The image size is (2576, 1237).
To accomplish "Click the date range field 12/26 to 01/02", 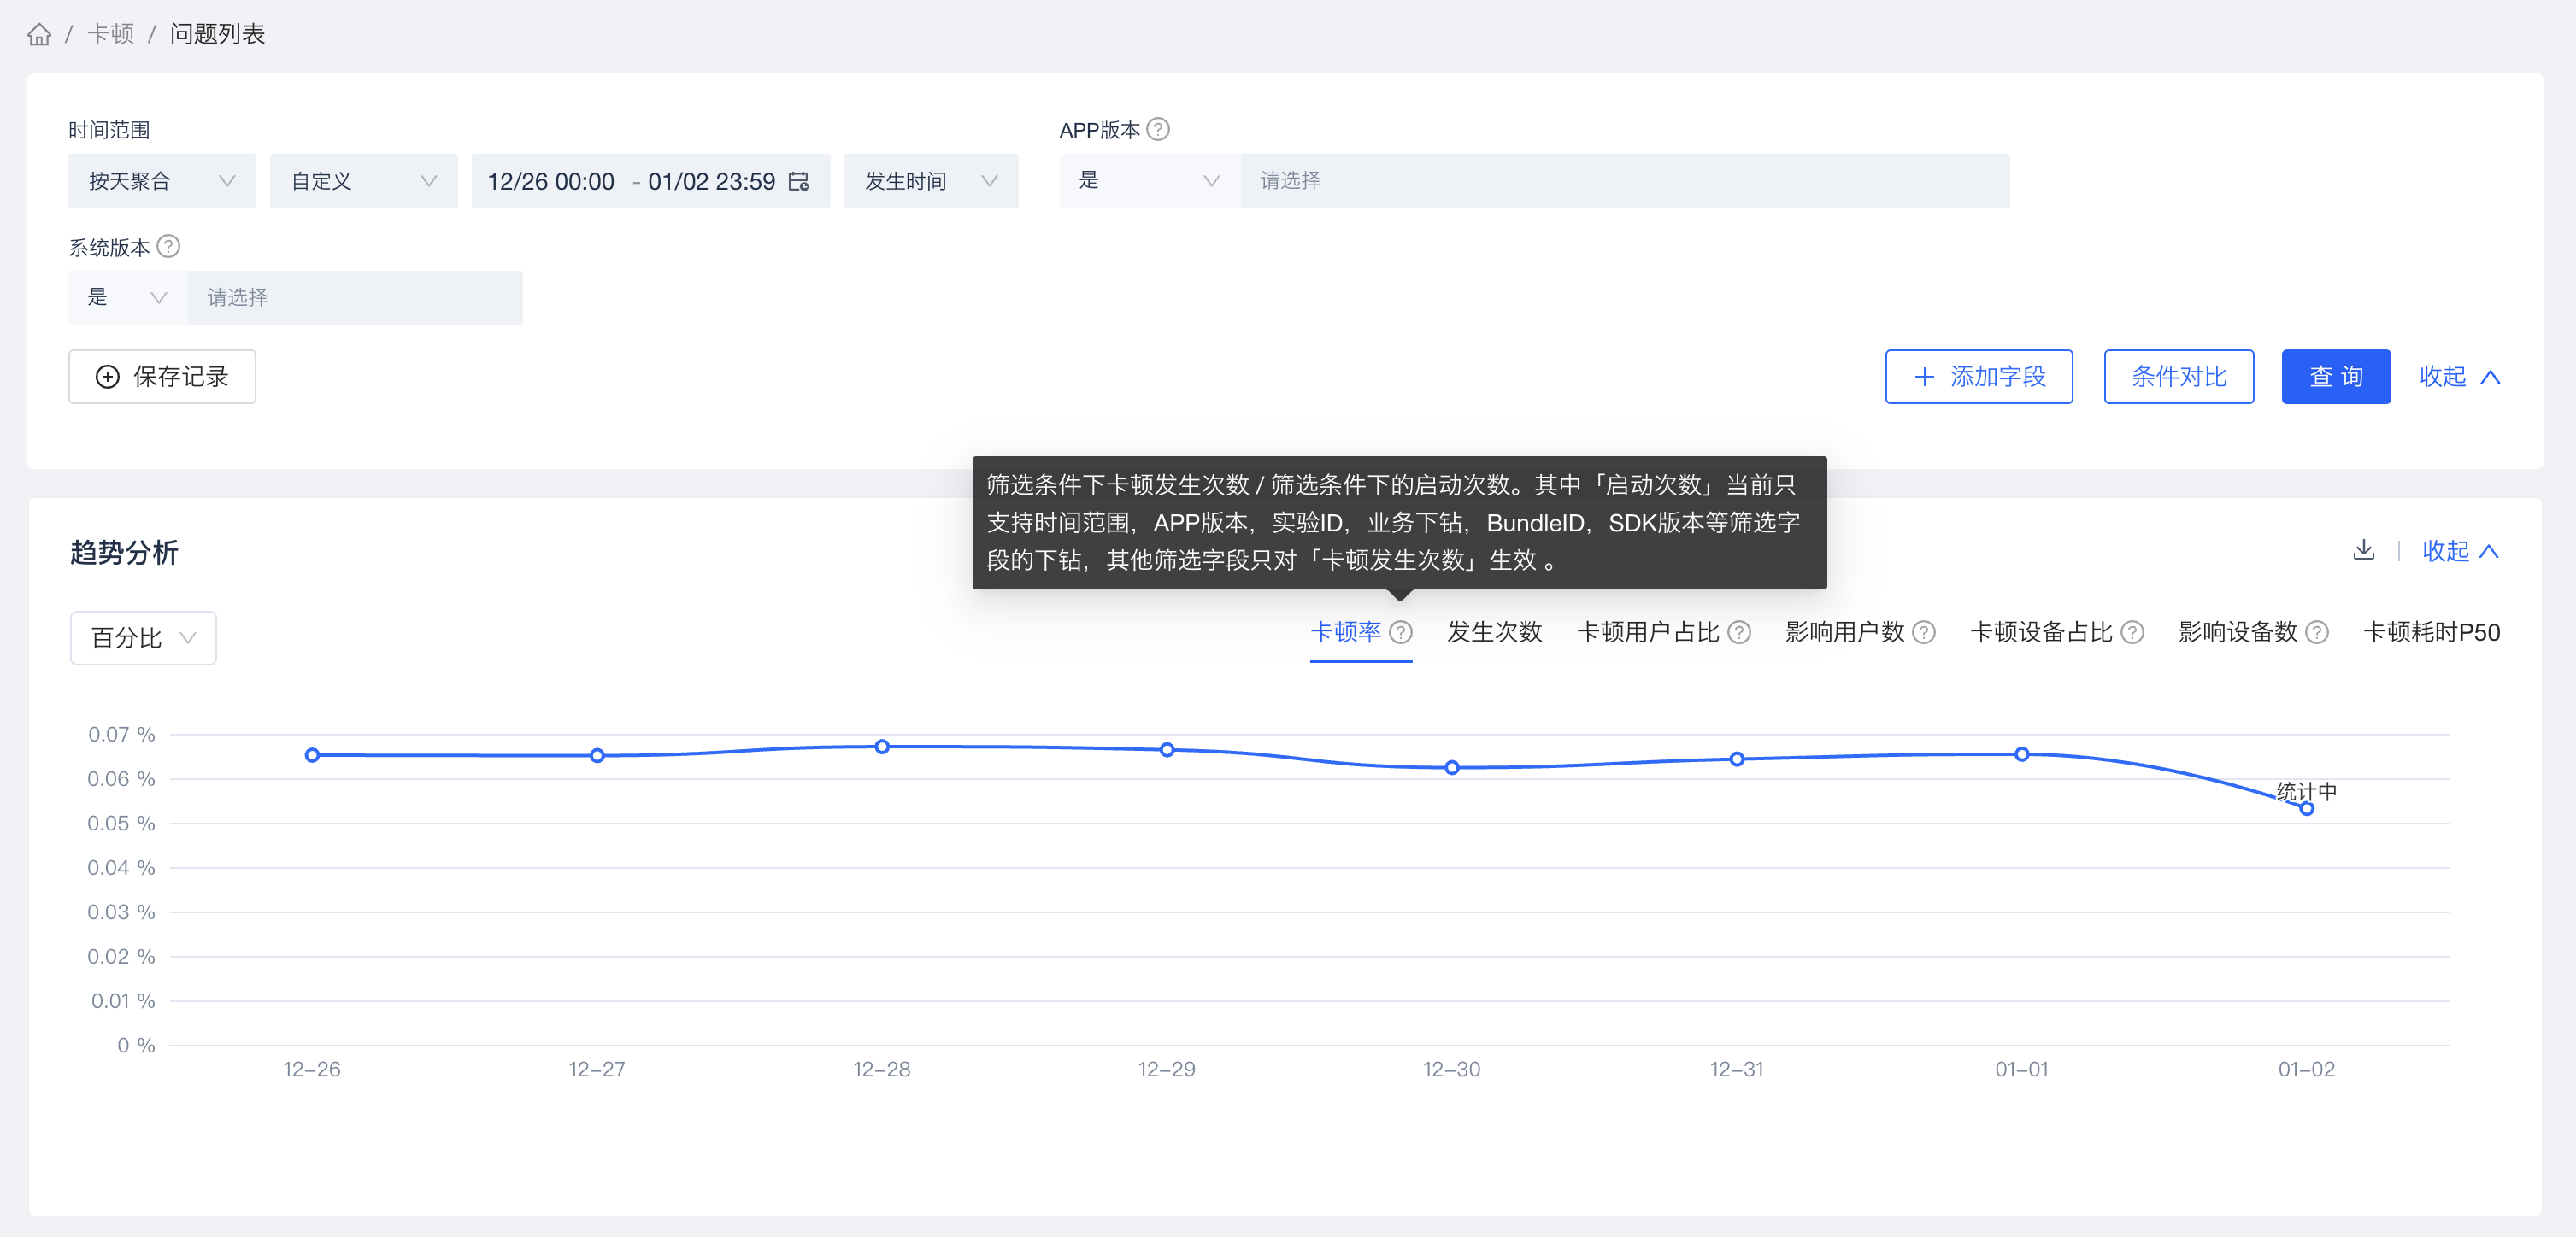I will (x=650, y=181).
